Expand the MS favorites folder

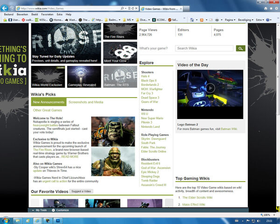click(x=128, y=20)
